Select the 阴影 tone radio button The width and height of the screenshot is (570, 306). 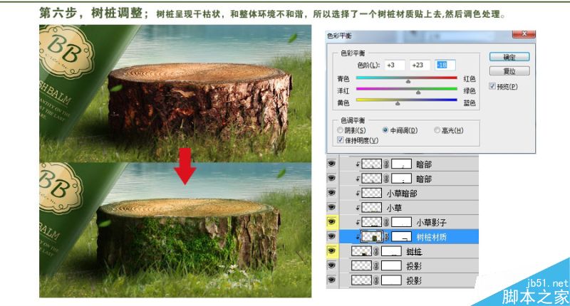click(341, 130)
